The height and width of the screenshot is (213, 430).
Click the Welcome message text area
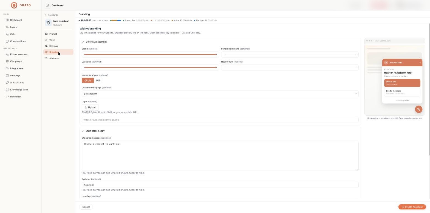[220, 156]
